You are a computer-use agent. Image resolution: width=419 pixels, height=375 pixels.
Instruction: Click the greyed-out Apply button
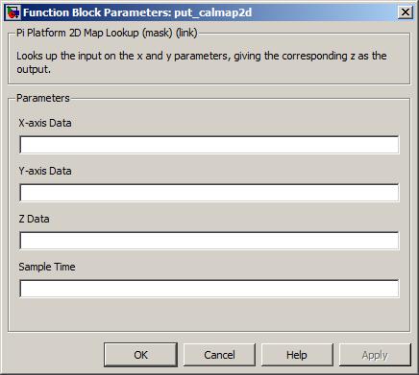375,355
